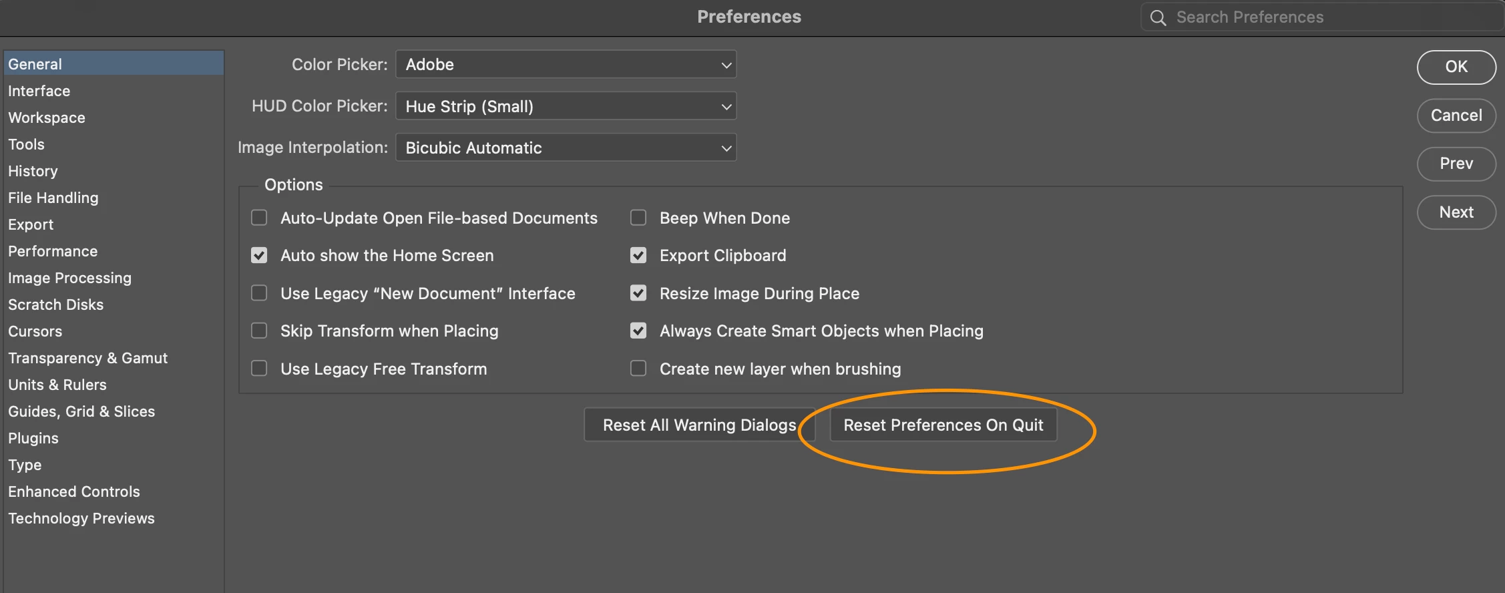Confirm settings with the OK button
The height and width of the screenshot is (593, 1505).
click(x=1456, y=67)
